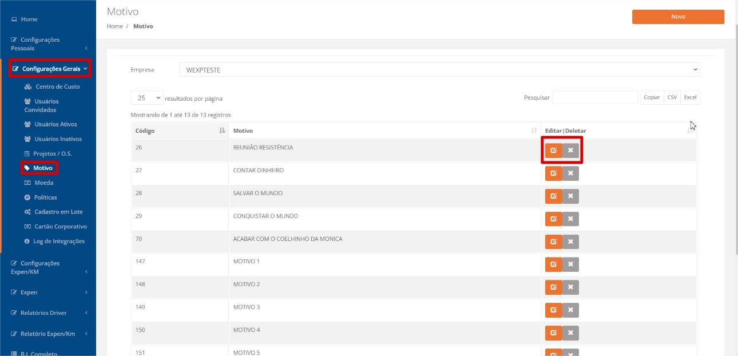Delete the MOTIVO 2 row

click(570, 287)
